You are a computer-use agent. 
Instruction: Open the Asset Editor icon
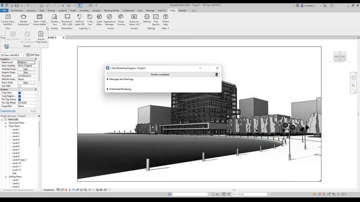coord(99,17)
